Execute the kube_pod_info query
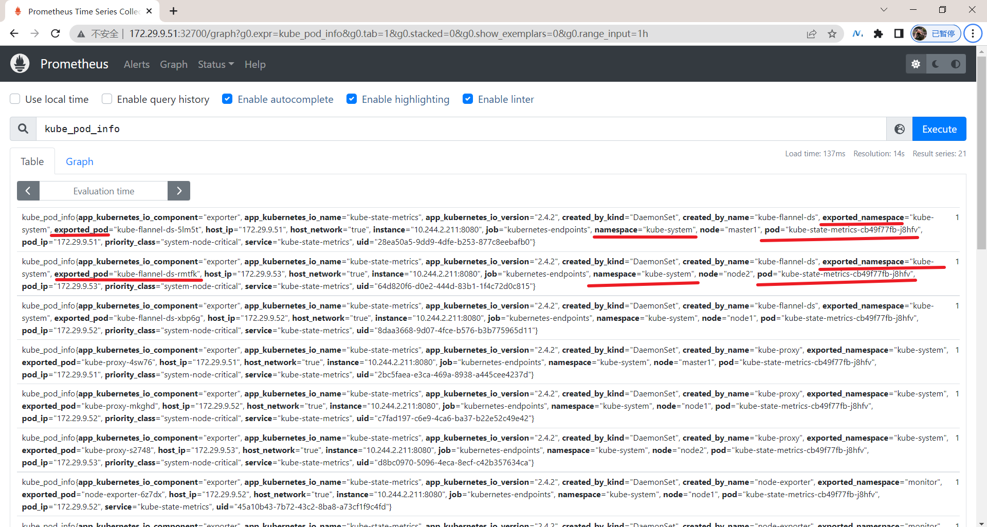The height and width of the screenshot is (527, 987). (939, 129)
